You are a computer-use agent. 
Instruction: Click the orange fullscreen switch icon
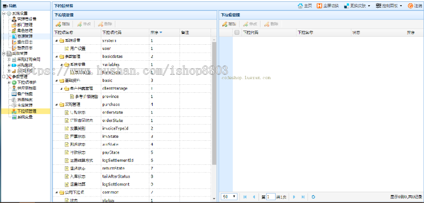click(x=319, y=6)
